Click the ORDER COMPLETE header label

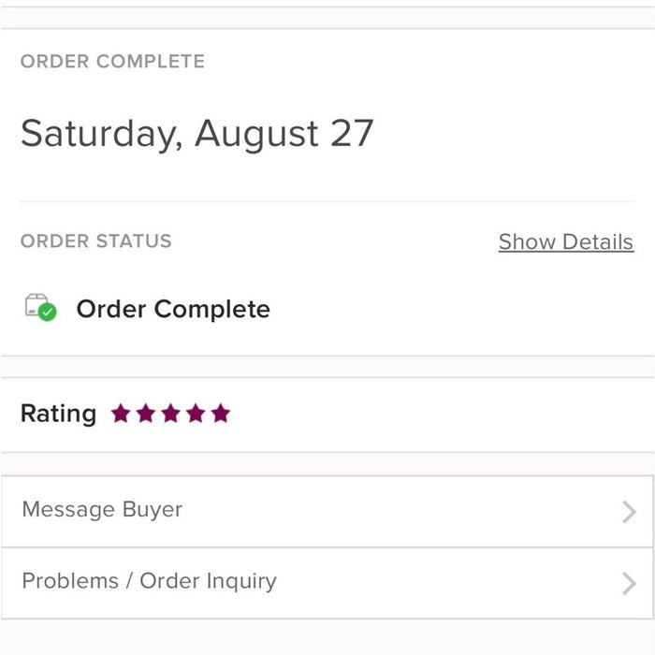pyautogui.click(x=112, y=62)
